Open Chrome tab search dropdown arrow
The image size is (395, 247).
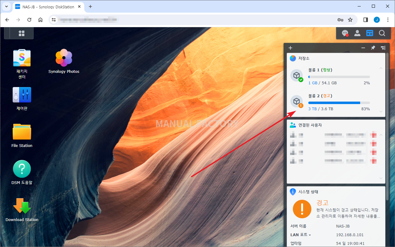(6, 6)
